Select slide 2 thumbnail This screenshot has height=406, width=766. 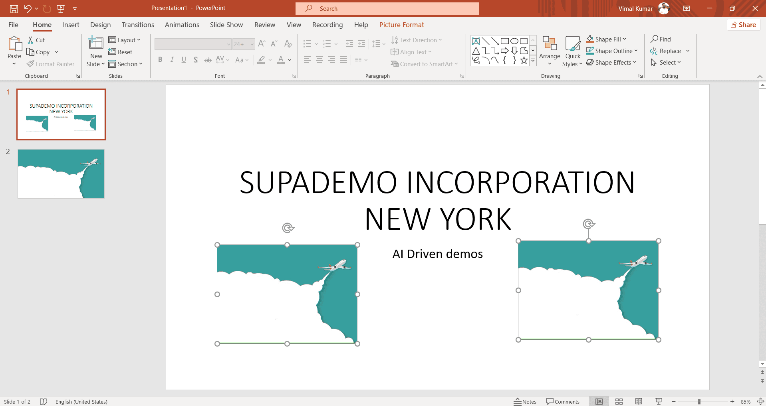[61, 174]
